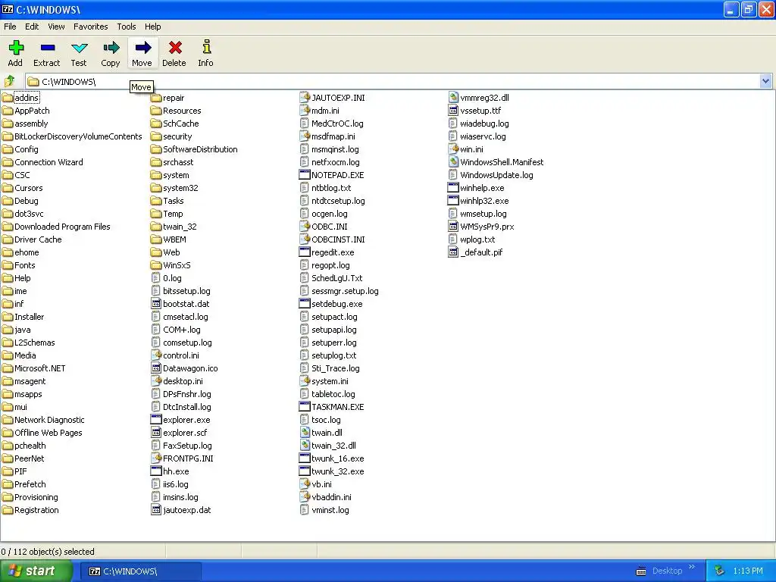Click the Info toolbar icon
This screenshot has height=582, width=776.
click(x=206, y=47)
